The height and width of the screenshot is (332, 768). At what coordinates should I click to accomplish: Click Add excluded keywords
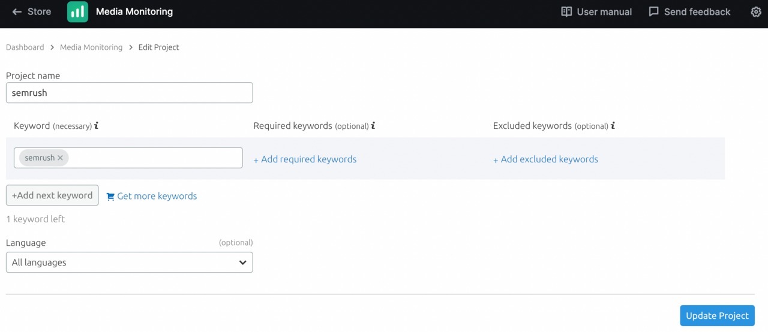[x=545, y=159]
